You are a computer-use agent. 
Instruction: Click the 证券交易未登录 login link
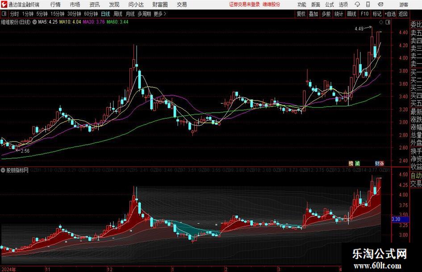[x=244, y=4]
